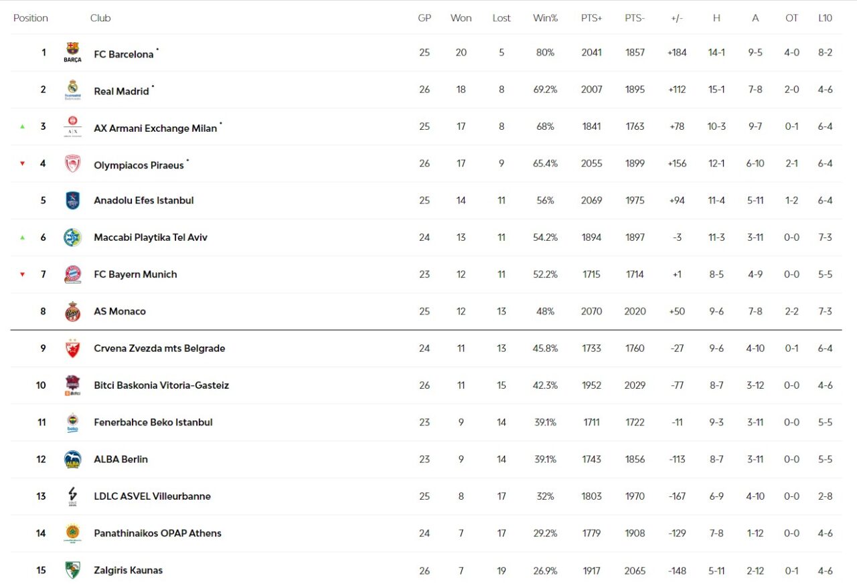Click the Real Madrid crest icon
857x584 pixels.
pyautogui.click(x=72, y=90)
